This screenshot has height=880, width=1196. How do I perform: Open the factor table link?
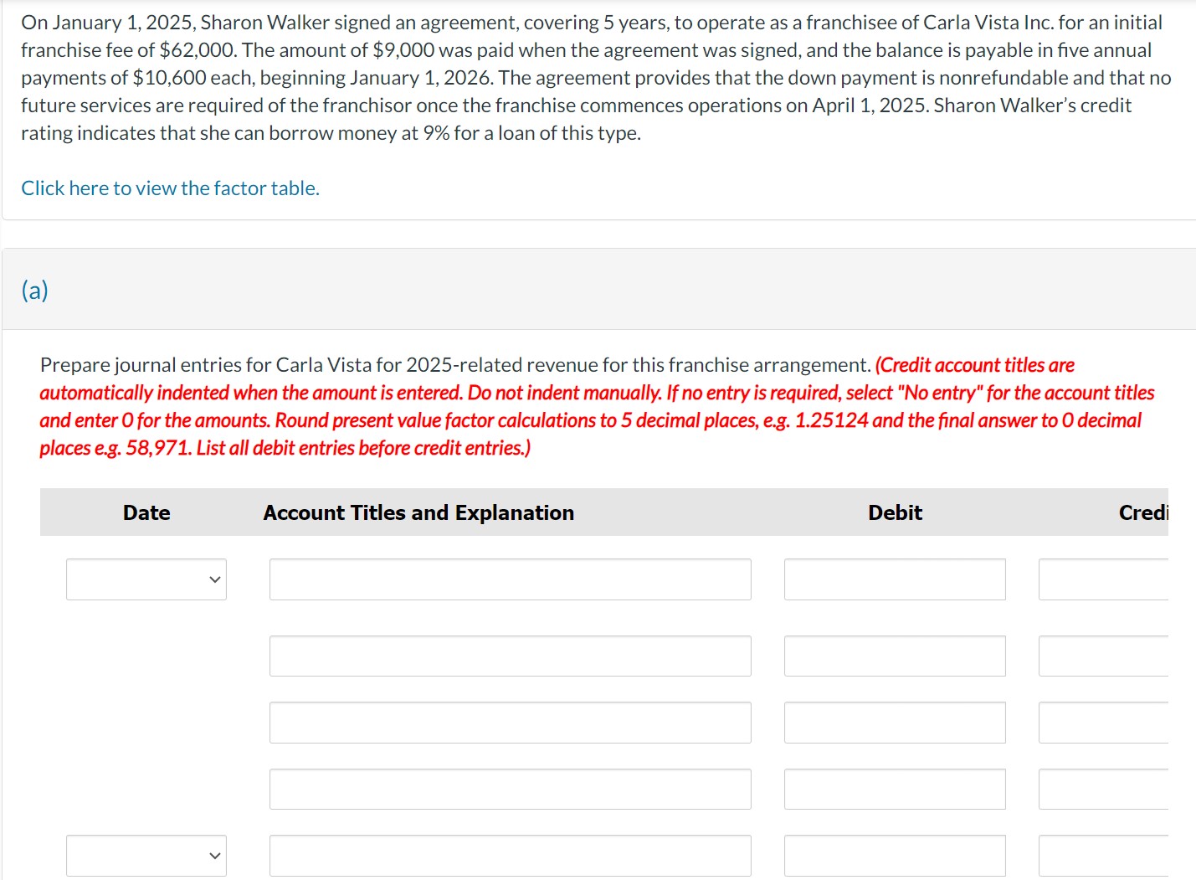(x=170, y=188)
